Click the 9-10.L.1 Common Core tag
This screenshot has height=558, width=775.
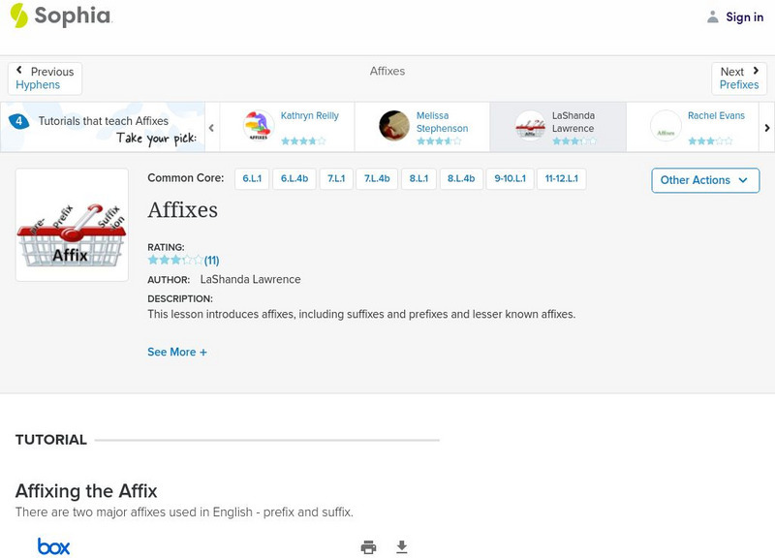pyautogui.click(x=511, y=179)
